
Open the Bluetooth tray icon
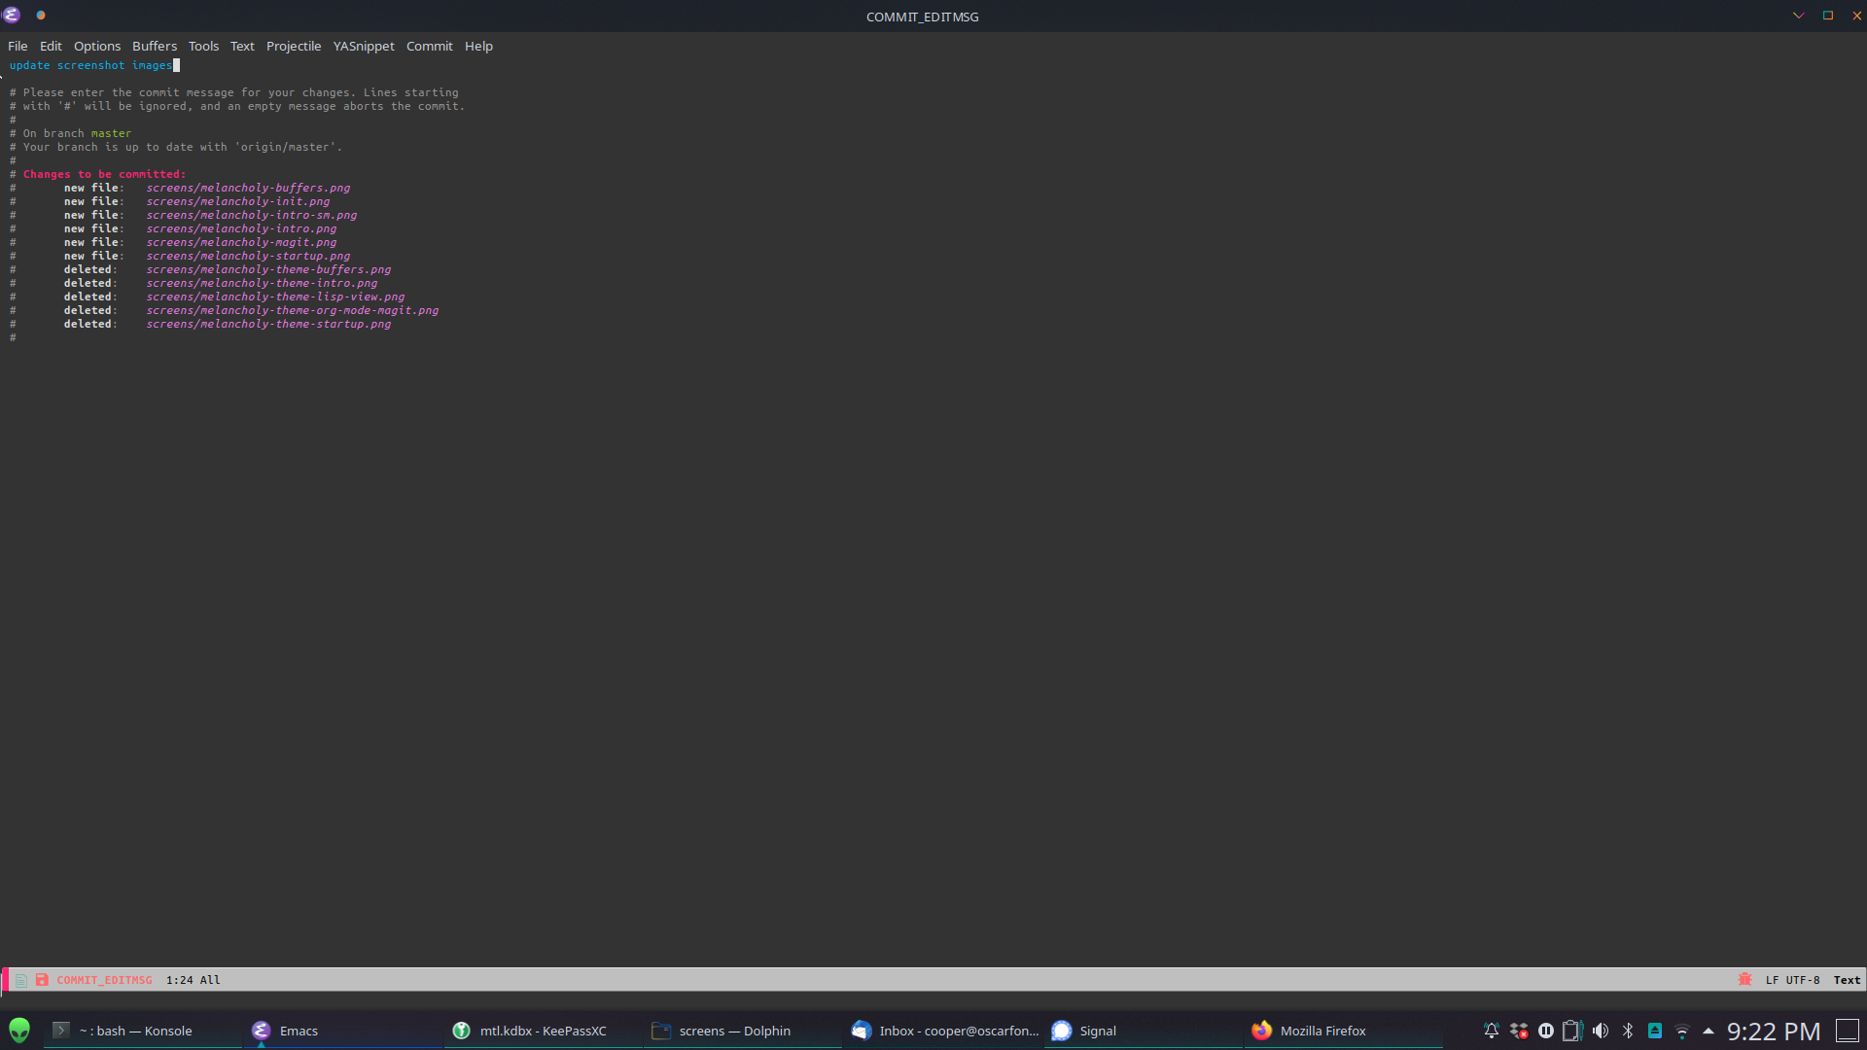tap(1628, 1031)
